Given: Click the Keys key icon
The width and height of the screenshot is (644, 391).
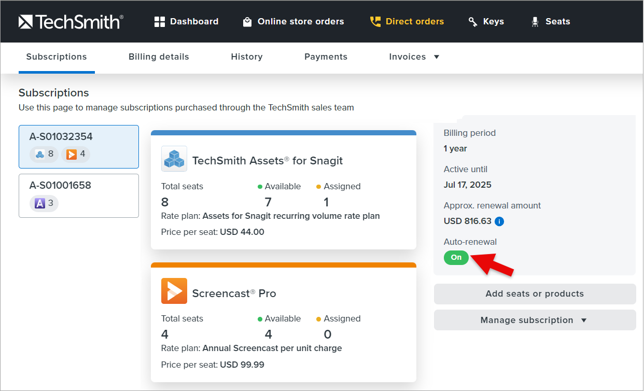Looking at the screenshot, I should point(473,22).
